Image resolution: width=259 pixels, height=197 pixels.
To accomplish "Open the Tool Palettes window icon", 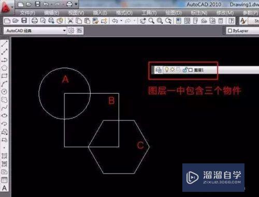I will coord(195,21).
